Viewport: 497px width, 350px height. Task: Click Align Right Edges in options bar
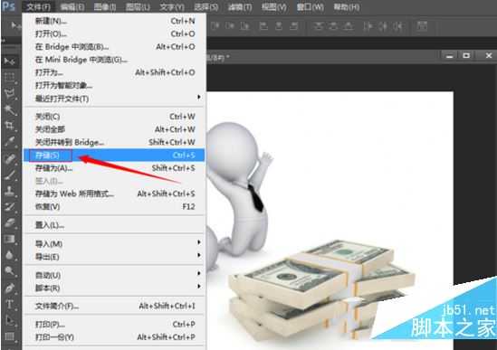coord(294,26)
